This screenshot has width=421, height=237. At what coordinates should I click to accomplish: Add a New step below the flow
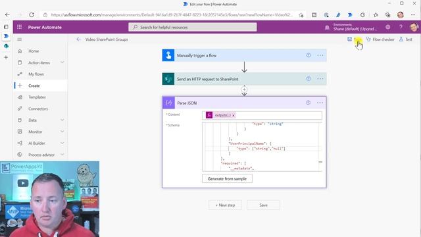225,205
